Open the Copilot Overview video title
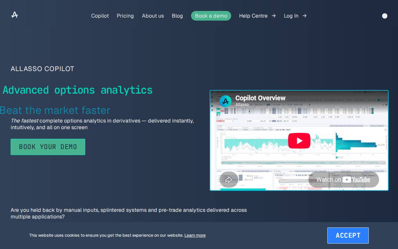The image size is (398, 249). (x=260, y=98)
